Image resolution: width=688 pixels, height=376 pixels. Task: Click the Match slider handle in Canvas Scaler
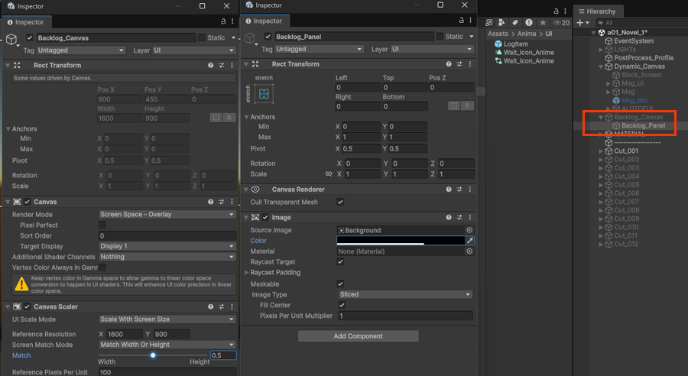[x=154, y=355]
